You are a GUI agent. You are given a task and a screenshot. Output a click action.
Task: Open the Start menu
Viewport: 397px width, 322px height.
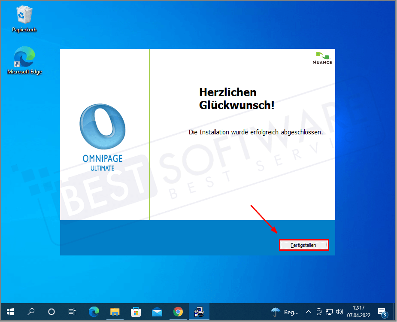pos(9,312)
